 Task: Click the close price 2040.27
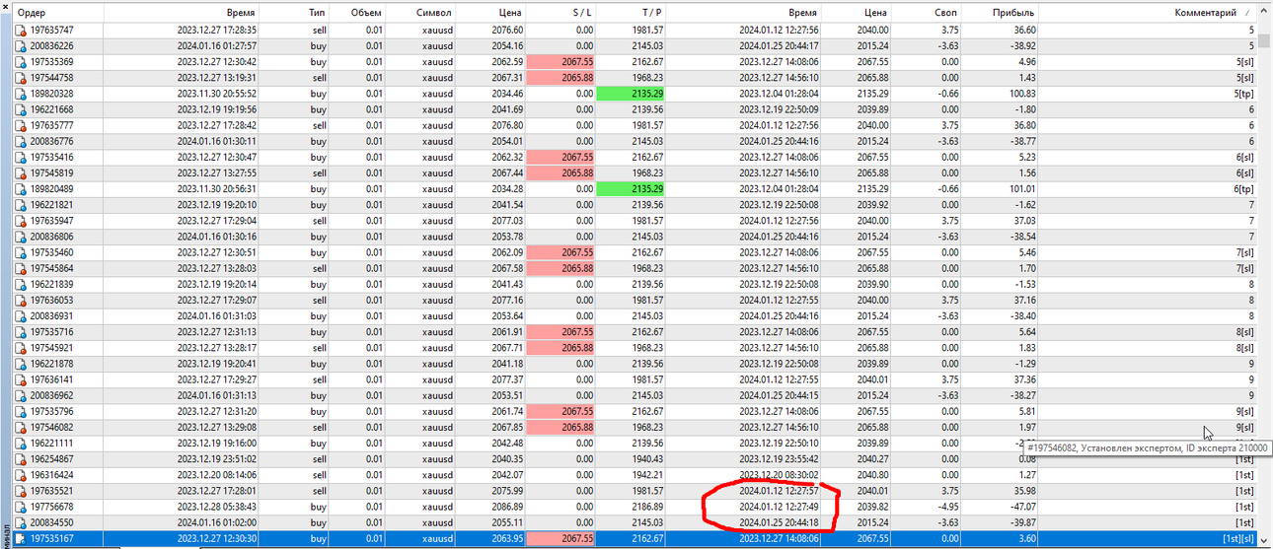pos(871,458)
